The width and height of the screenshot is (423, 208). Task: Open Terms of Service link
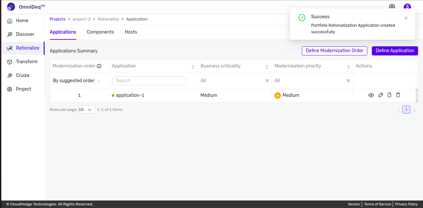pos(377,204)
